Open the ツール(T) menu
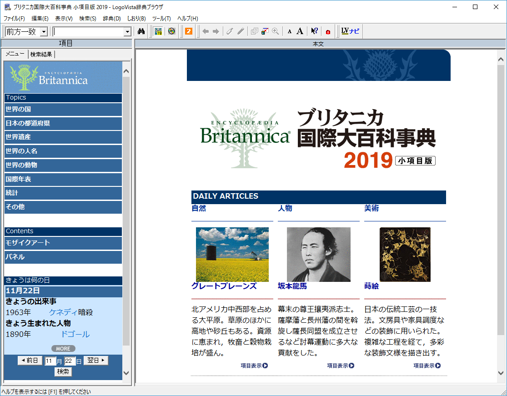 161,19
